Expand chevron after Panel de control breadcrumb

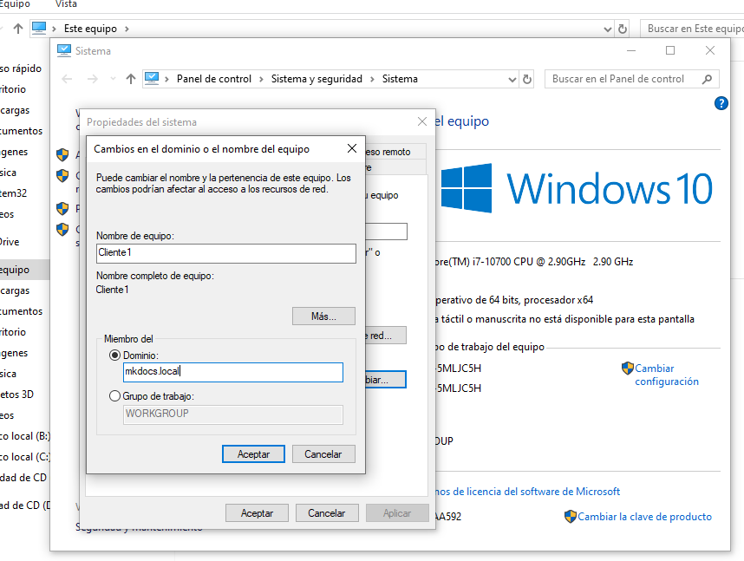[261, 79]
